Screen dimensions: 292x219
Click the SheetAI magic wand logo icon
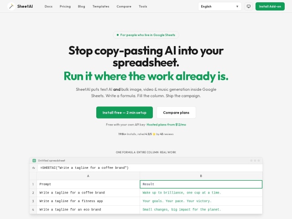tap(11, 6)
